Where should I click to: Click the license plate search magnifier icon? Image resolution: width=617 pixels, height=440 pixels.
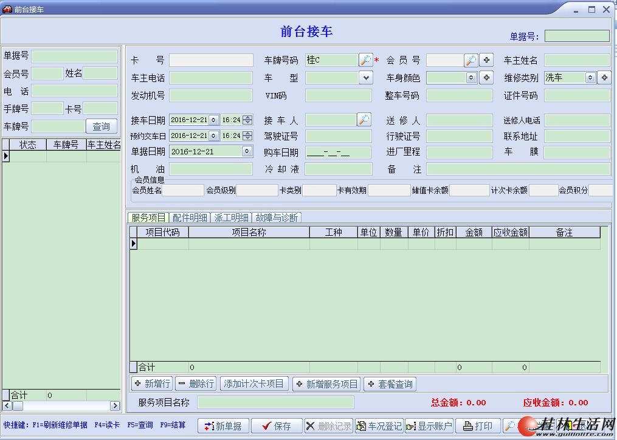tap(365, 60)
